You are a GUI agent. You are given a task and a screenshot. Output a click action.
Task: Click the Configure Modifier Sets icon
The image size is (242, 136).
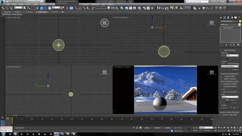238,45
